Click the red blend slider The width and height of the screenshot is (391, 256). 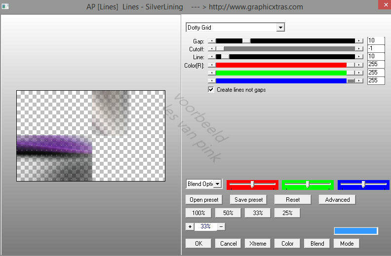click(252, 184)
